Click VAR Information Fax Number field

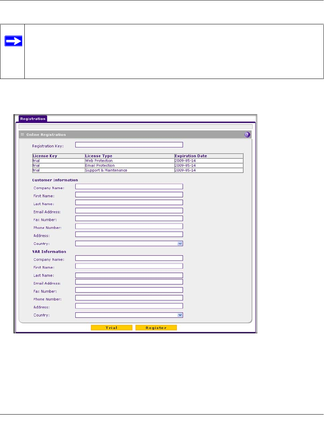129,290
